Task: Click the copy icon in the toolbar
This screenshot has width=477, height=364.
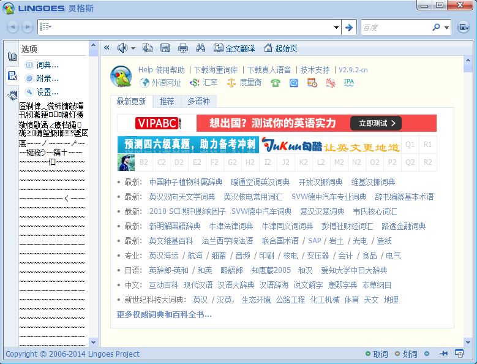Action: point(148,48)
